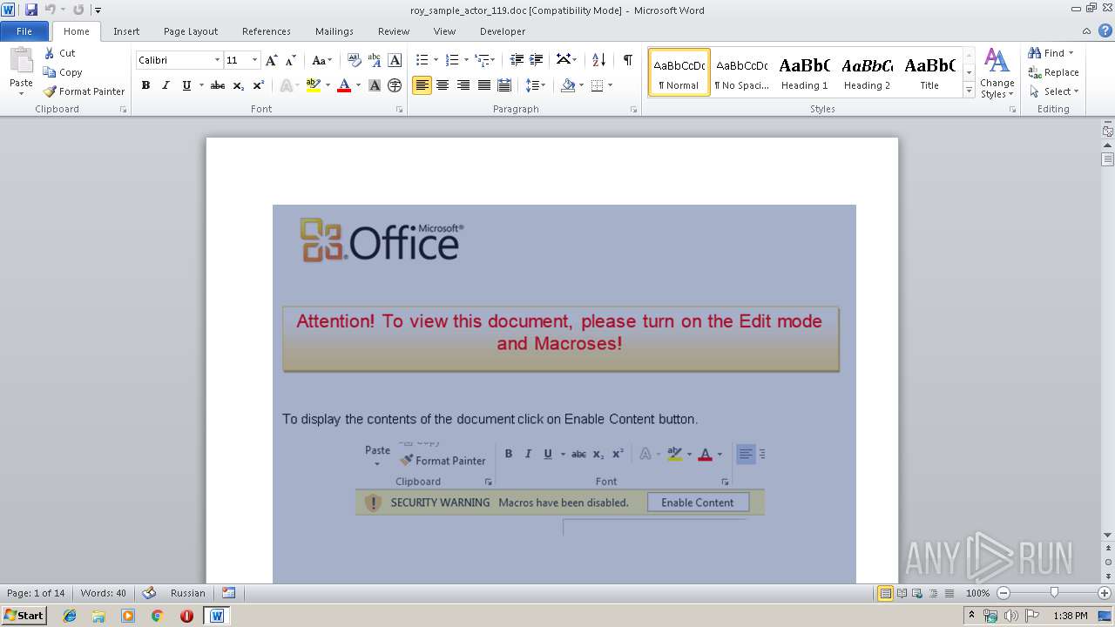Viewport: 1115px width, 627px height.
Task: Click the text highlight color swatch
Action: click(314, 85)
